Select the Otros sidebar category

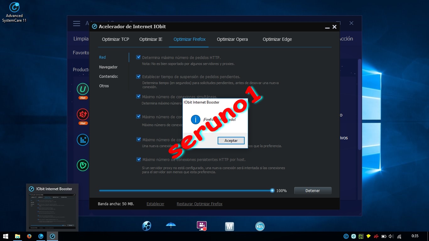point(104,86)
